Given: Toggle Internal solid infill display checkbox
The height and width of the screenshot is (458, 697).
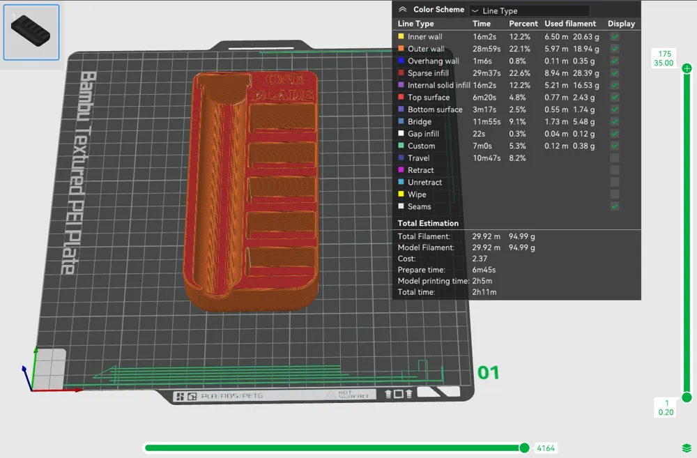Looking at the screenshot, I should point(614,85).
